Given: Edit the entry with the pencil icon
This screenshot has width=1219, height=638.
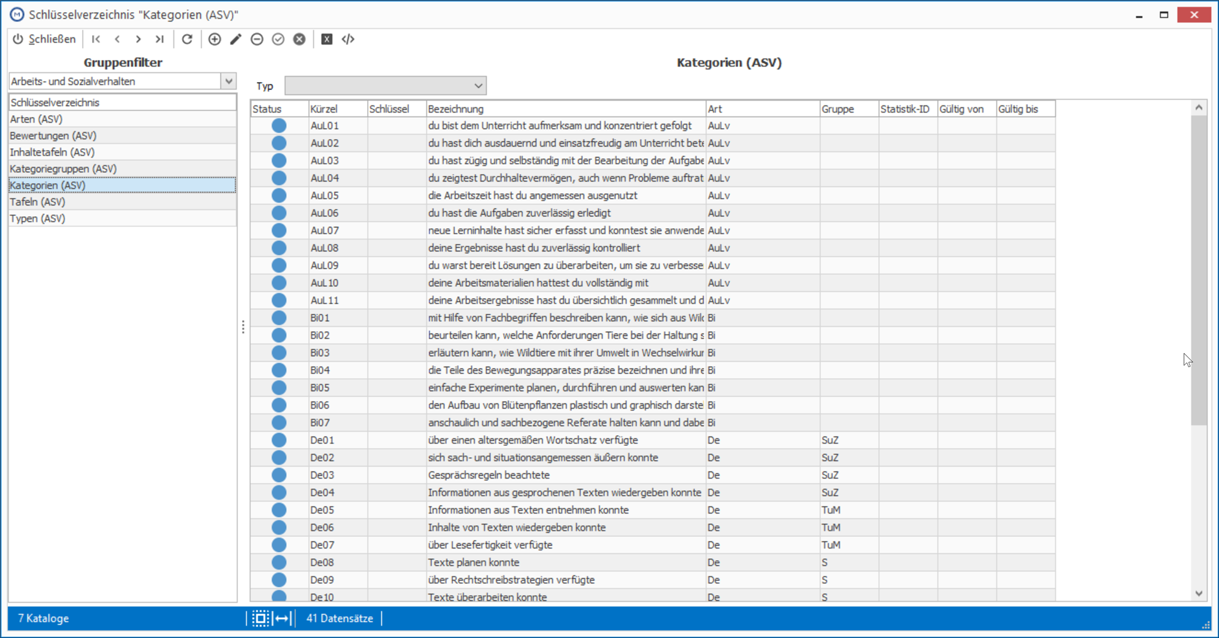Looking at the screenshot, I should click(x=236, y=39).
